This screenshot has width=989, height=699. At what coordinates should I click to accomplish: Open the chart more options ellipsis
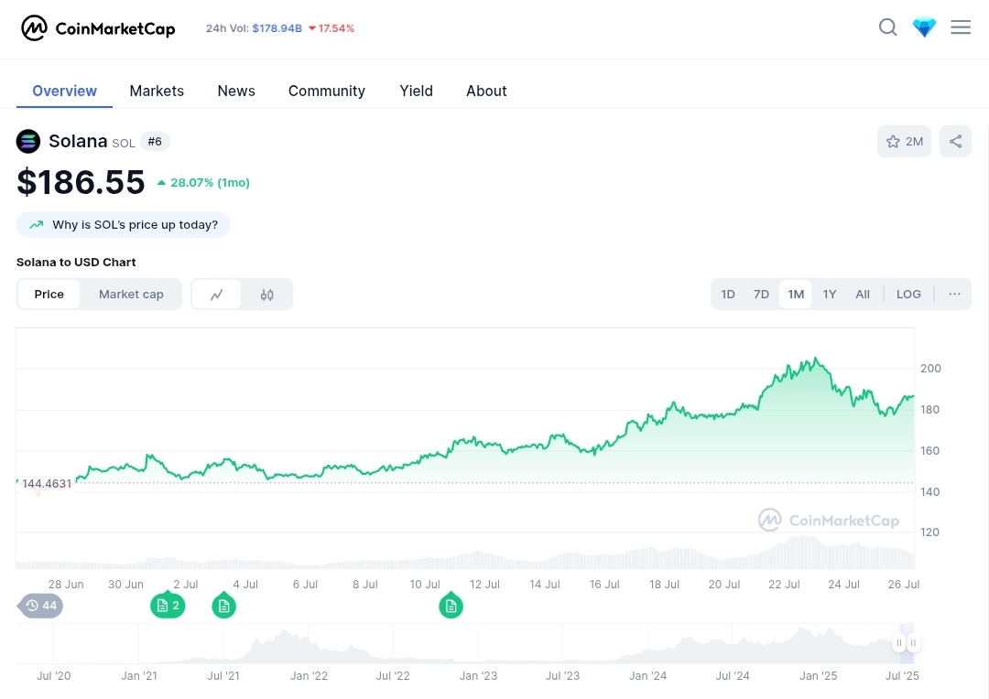(x=954, y=295)
